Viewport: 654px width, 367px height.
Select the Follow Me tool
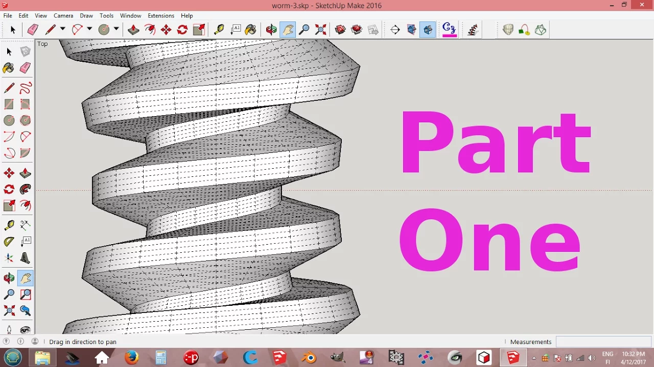click(x=25, y=190)
